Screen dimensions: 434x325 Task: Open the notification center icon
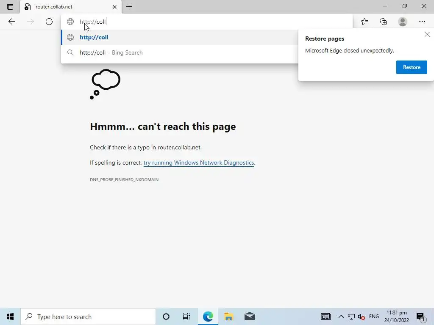click(421, 317)
